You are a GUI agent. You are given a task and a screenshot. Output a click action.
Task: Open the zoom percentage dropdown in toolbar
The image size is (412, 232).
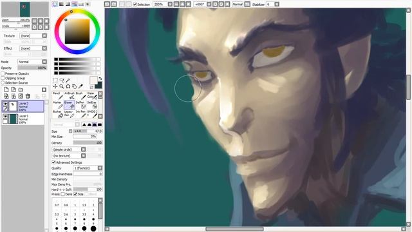pyautogui.click(x=170, y=5)
